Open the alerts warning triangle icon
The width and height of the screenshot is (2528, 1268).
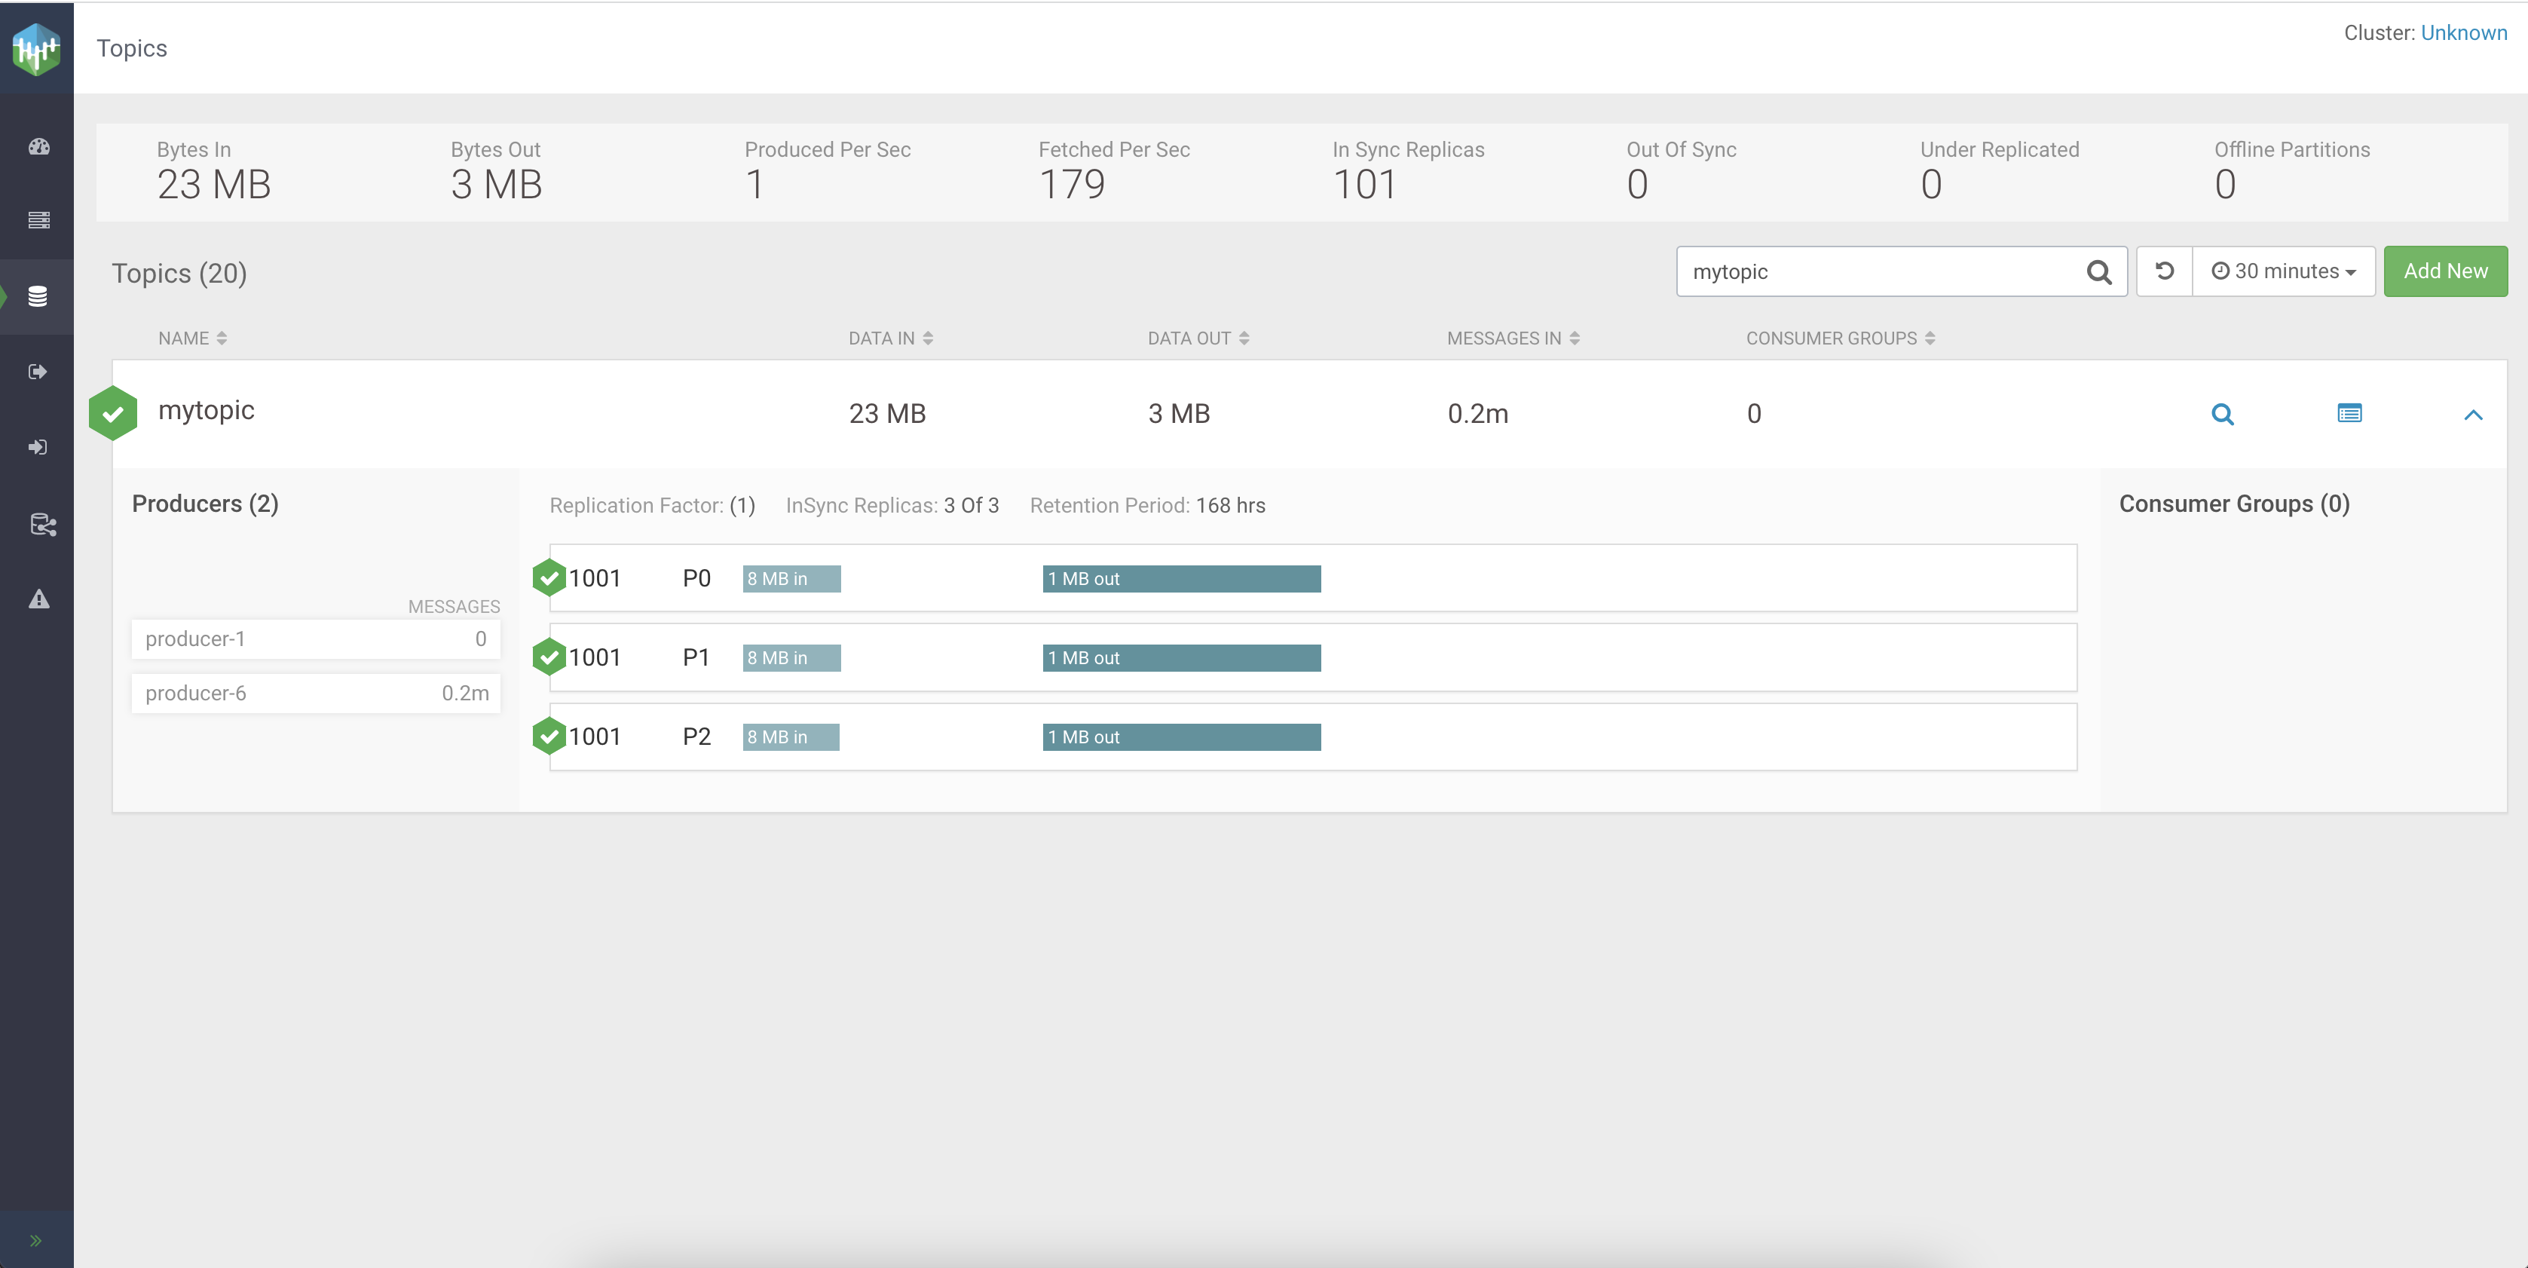pyautogui.click(x=38, y=599)
